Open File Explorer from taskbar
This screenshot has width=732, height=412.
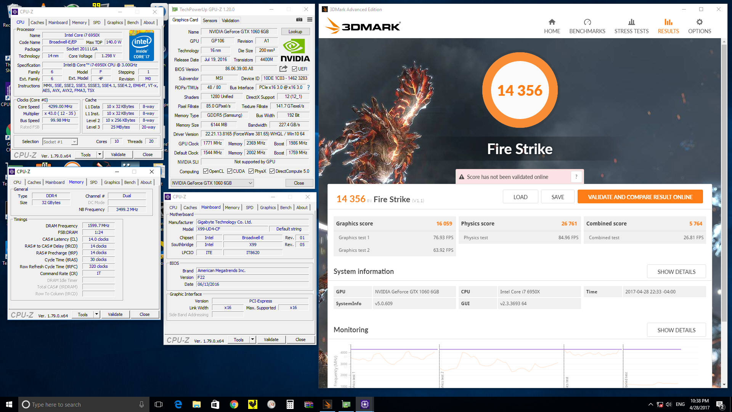tap(197, 404)
